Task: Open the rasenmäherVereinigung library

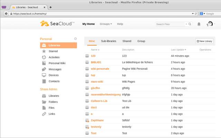Action: coord(106,95)
